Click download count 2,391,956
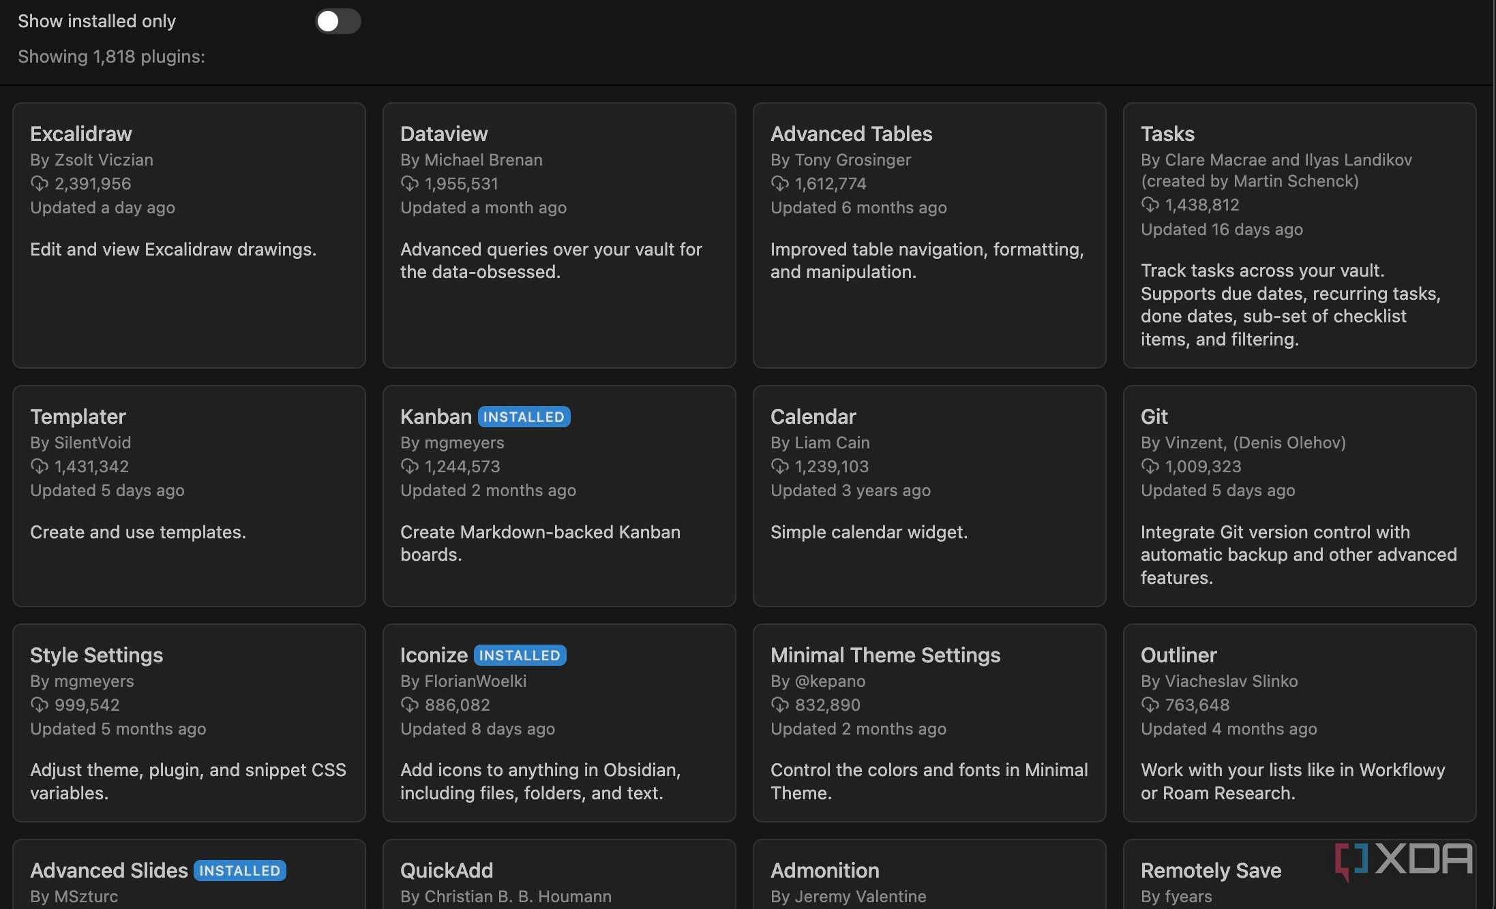 93,184
